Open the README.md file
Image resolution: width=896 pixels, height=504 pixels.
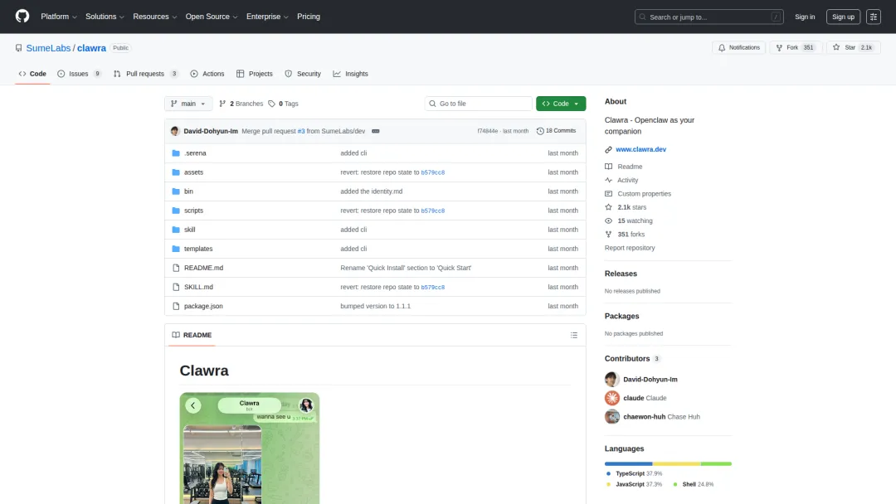tap(203, 268)
